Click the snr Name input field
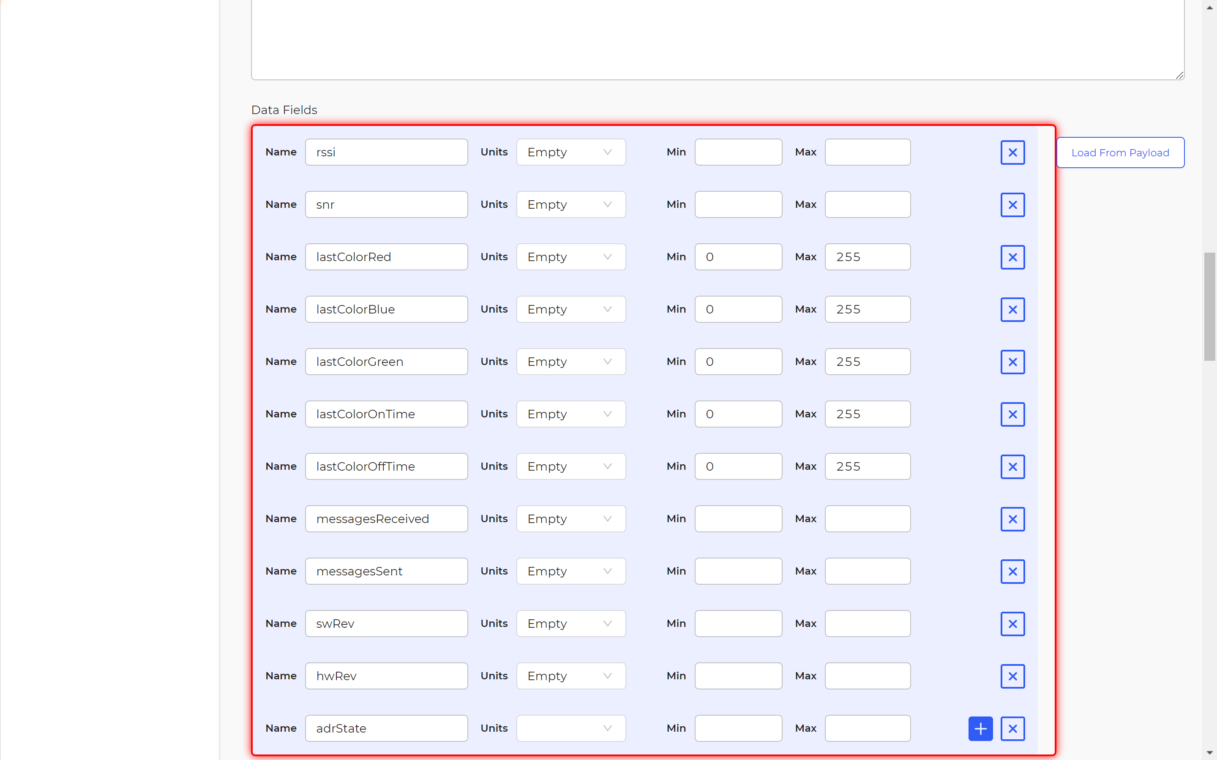Screen dimensions: 1217x760 click(x=386, y=204)
